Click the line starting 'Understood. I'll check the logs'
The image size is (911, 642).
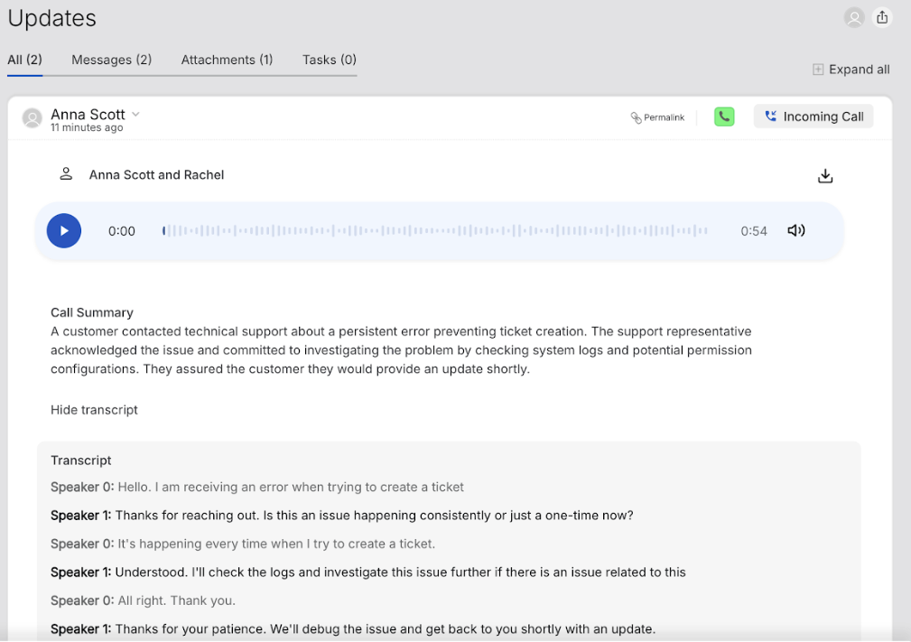point(368,572)
